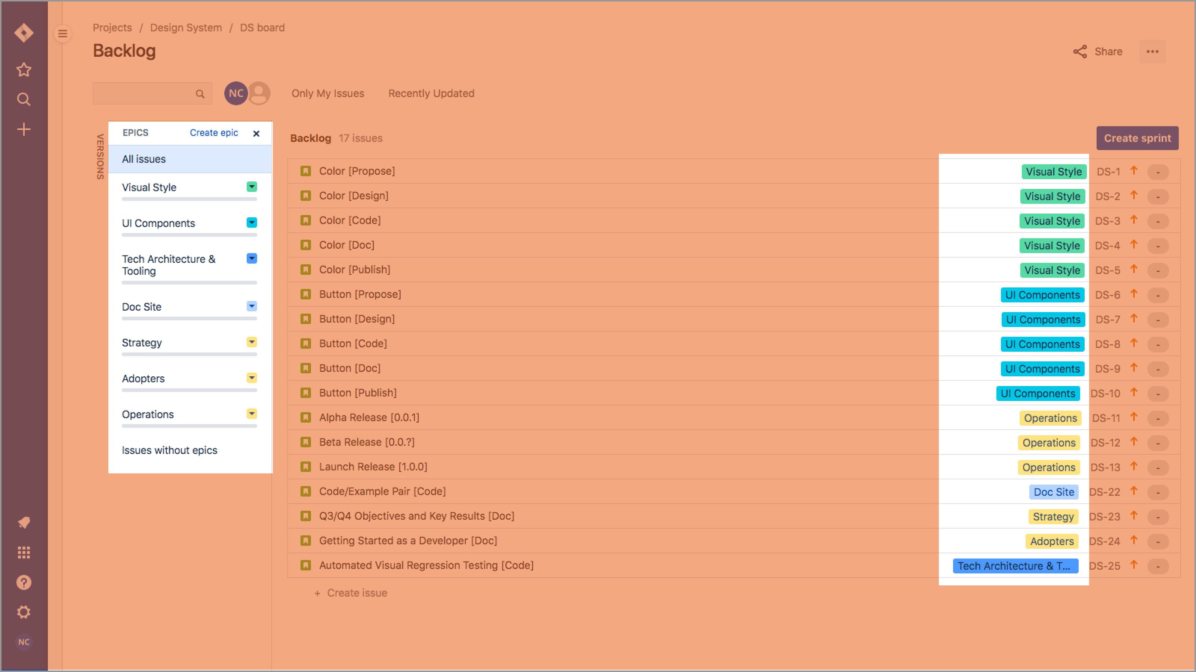Open notifications megaphone icon in sidebar

pos(24,523)
